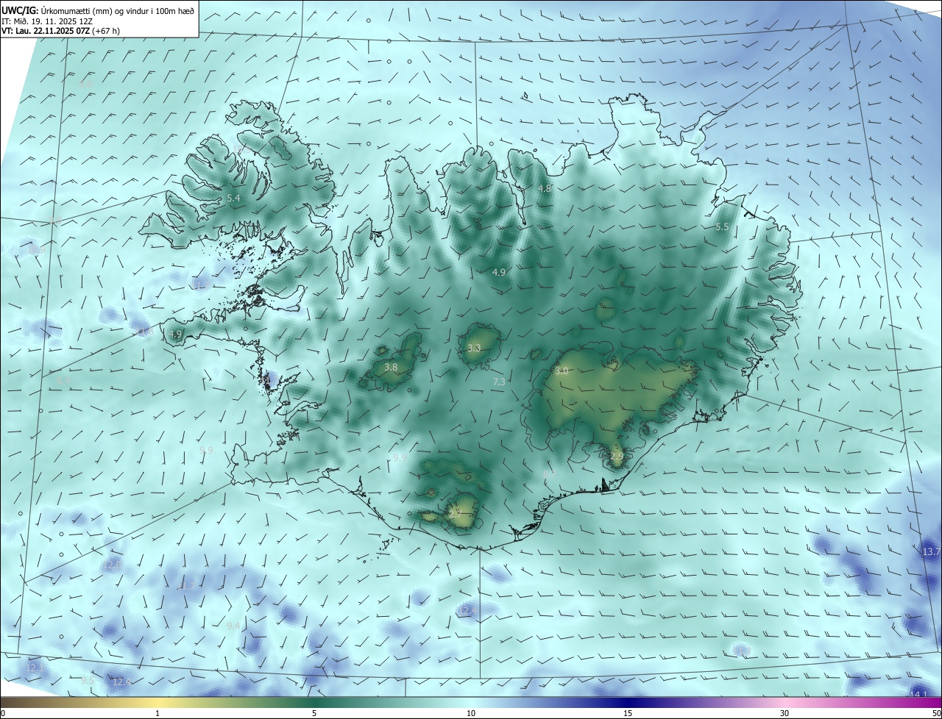Viewport: 942px width, 719px height.
Task: Click the 12.1 value label
Action: 35,668
